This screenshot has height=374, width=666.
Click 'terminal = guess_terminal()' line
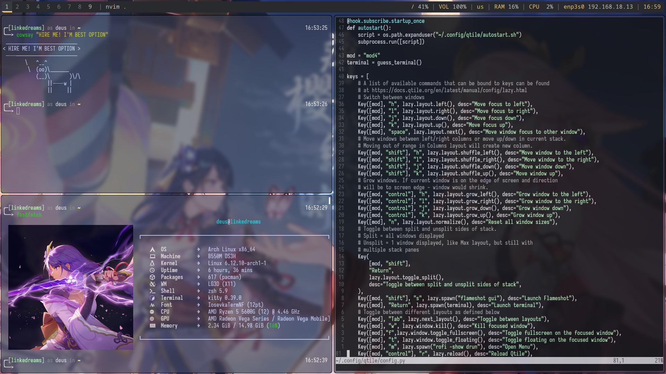point(384,62)
